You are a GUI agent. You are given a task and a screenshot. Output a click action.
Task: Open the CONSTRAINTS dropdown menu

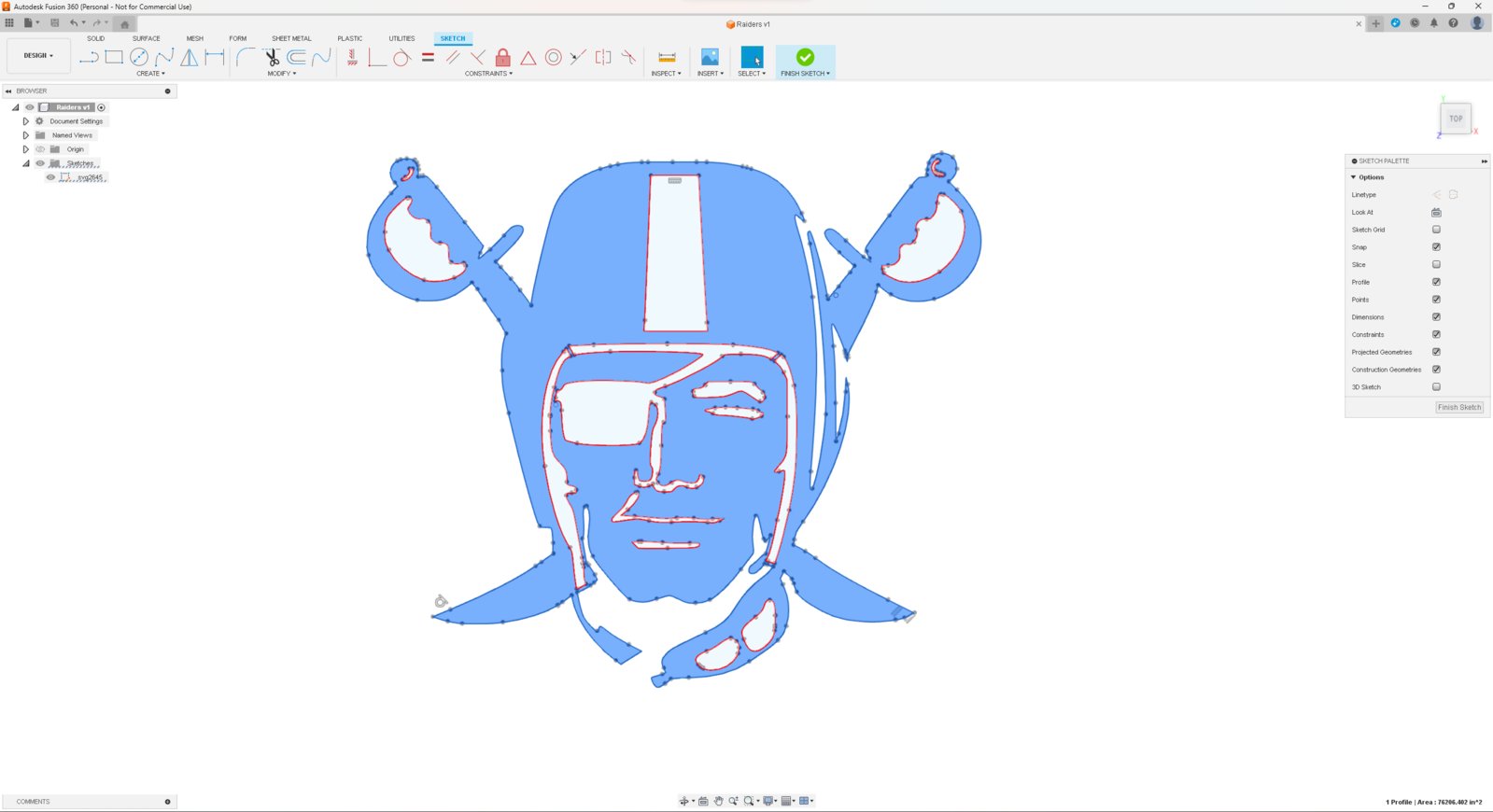[488, 74]
